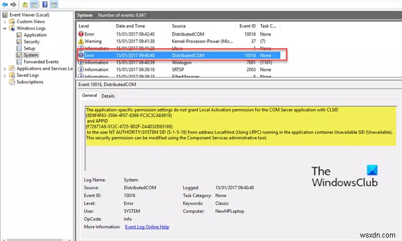Click the Security log icon in tree

coord(19,41)
